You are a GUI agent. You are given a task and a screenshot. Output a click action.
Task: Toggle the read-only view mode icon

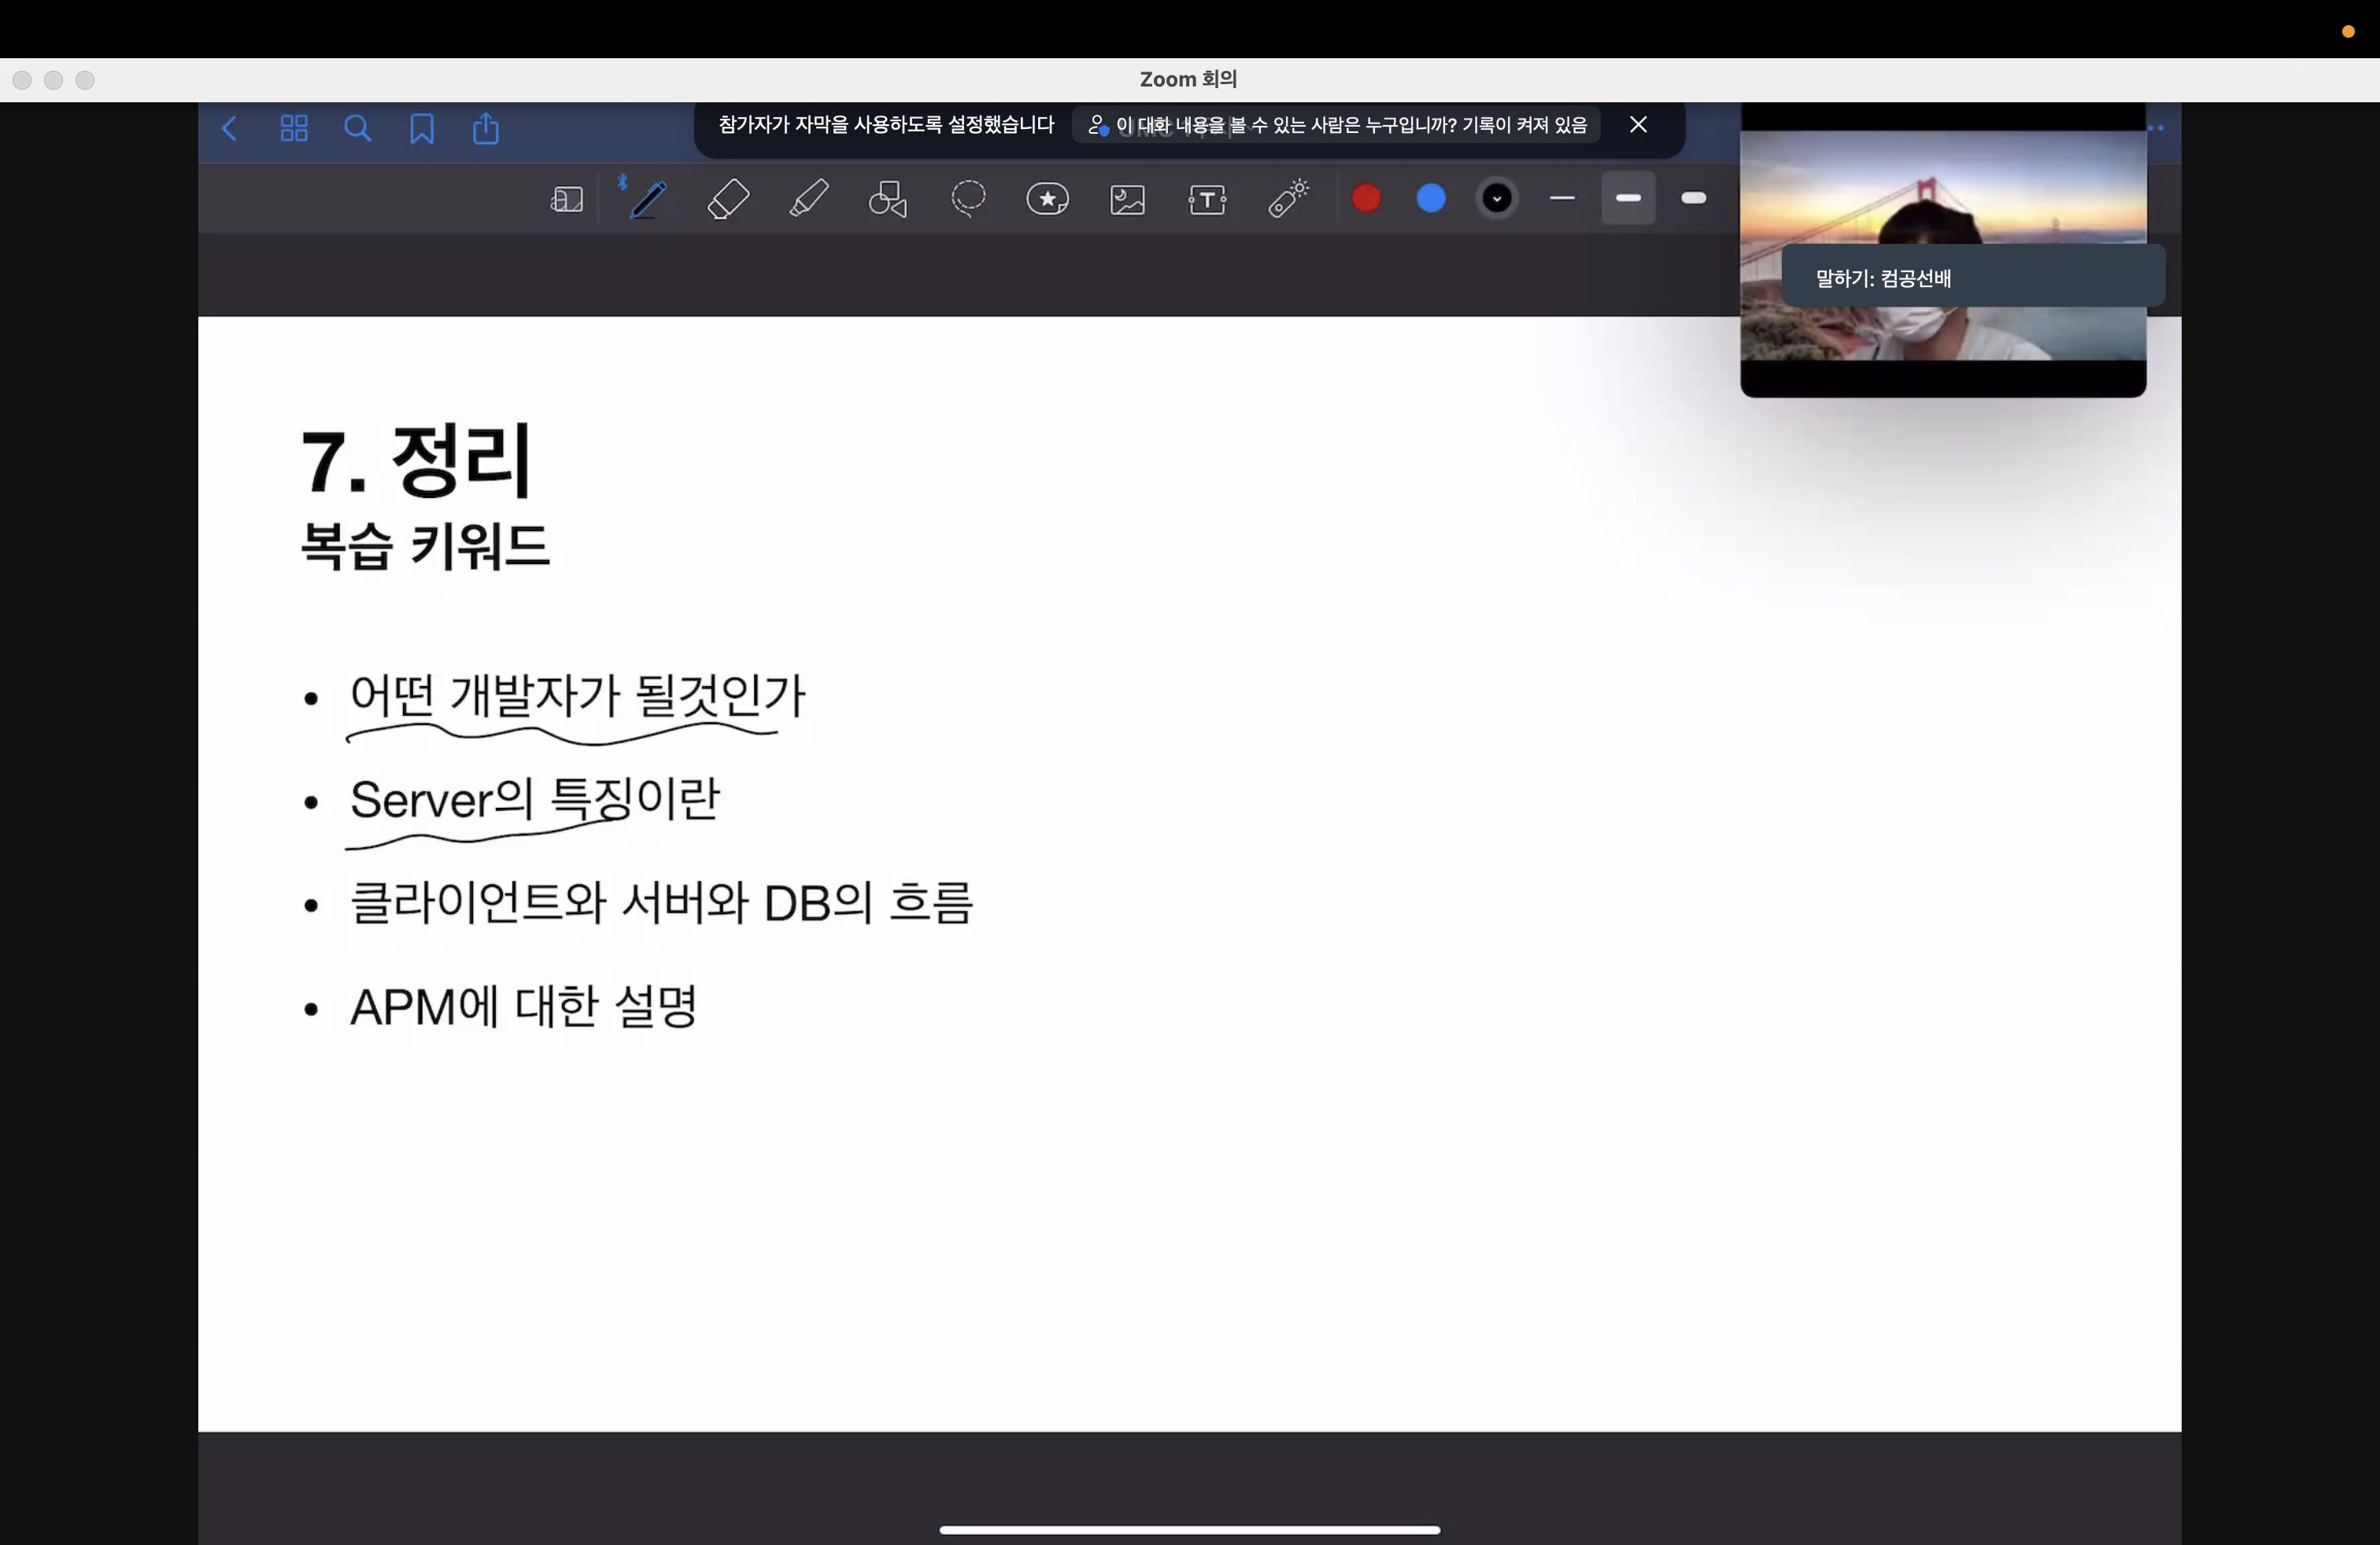tap(567, 200)
